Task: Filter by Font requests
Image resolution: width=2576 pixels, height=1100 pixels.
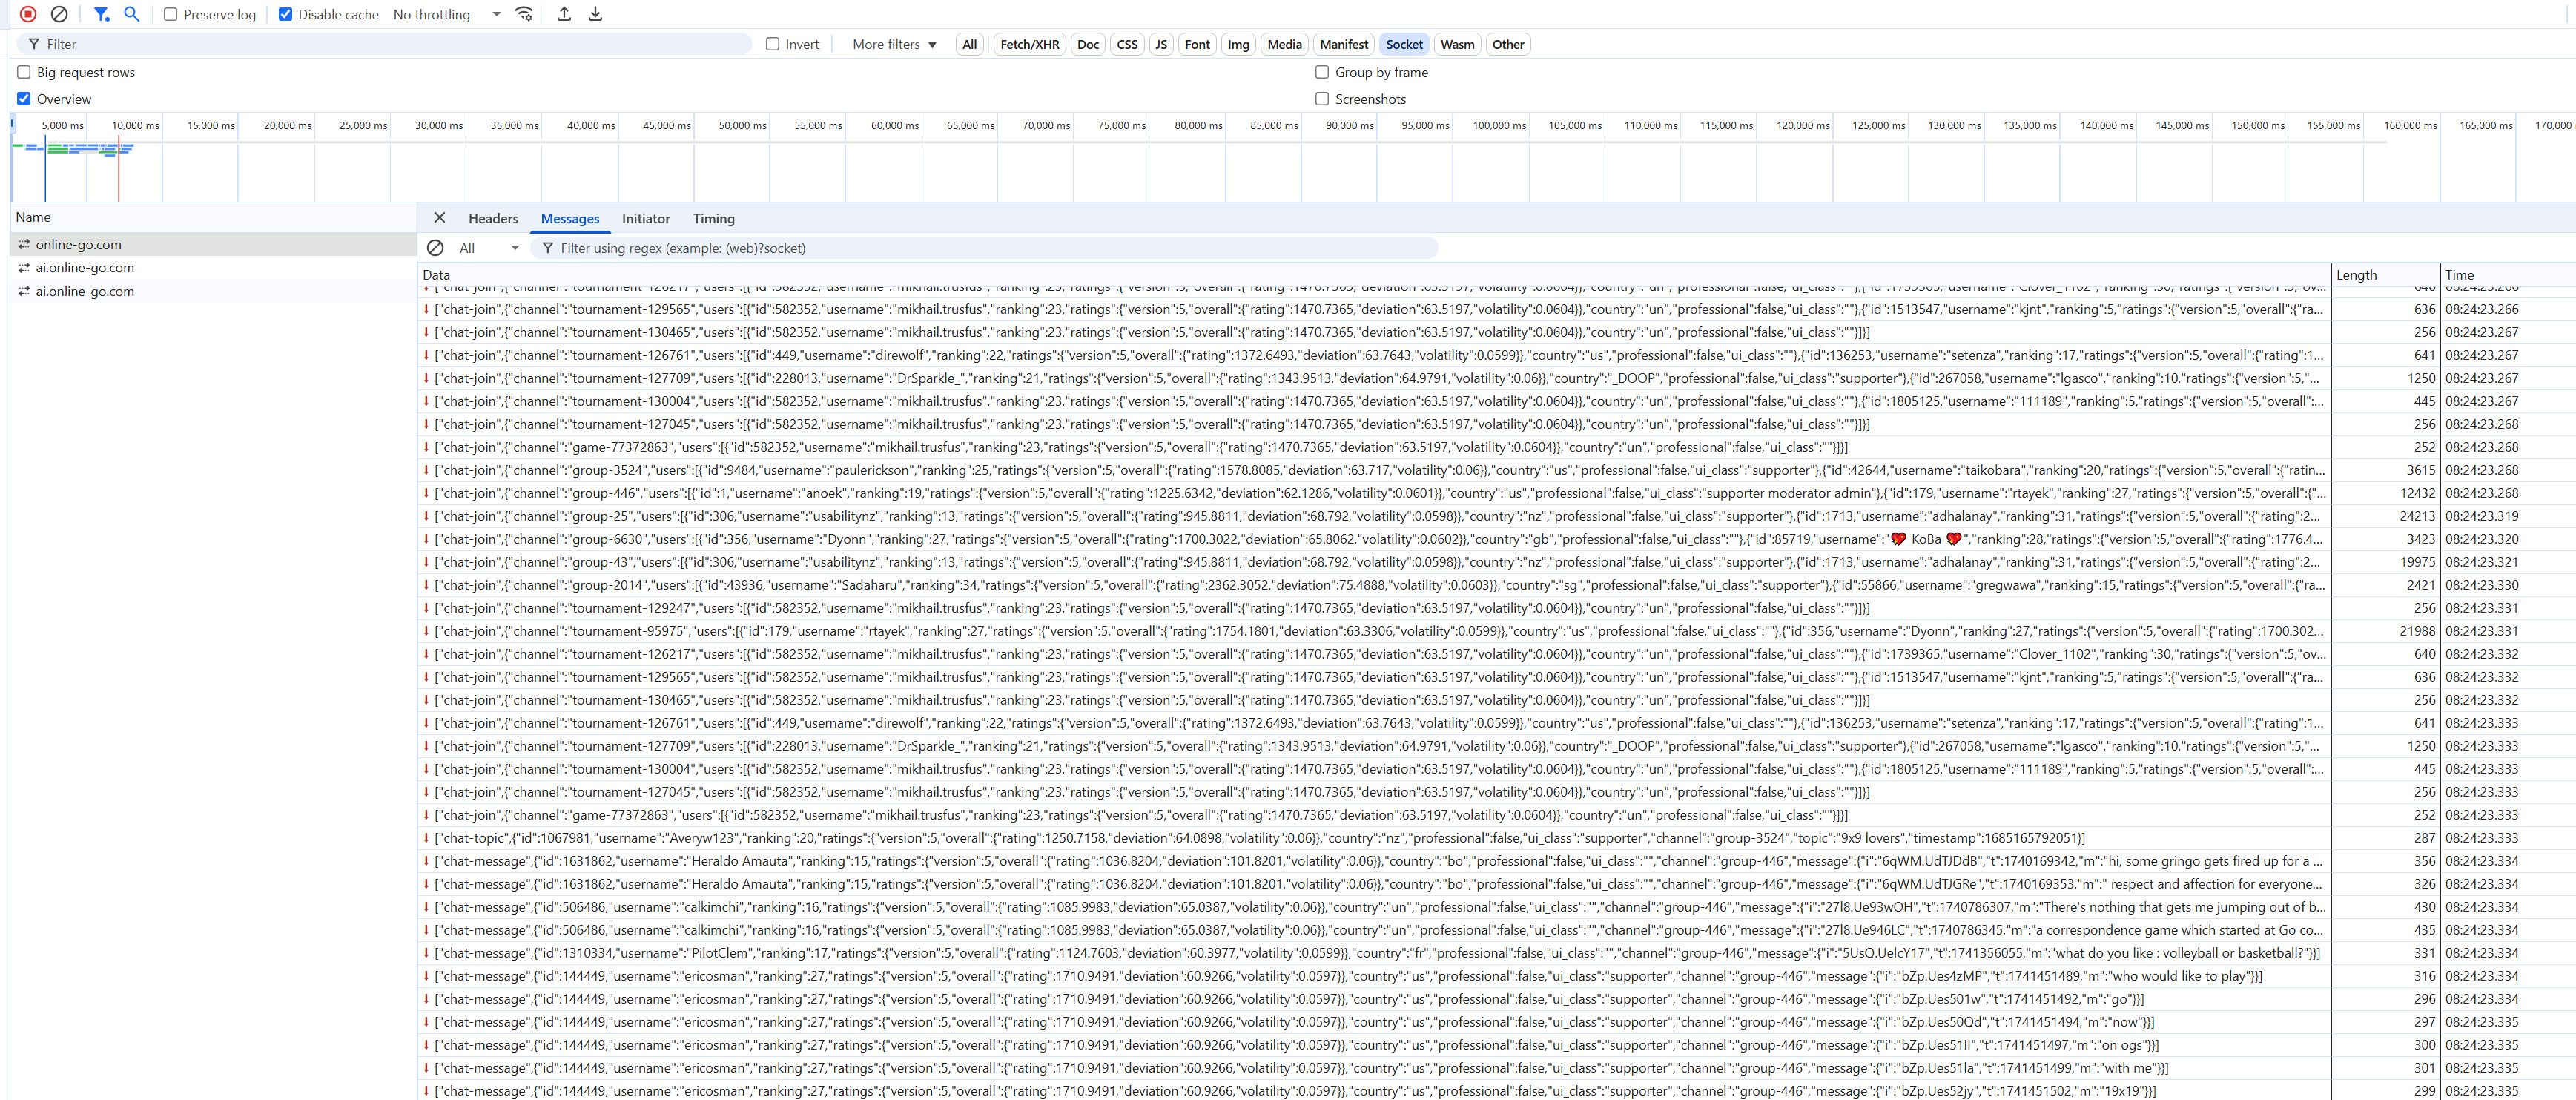Action: point(1197,44)
